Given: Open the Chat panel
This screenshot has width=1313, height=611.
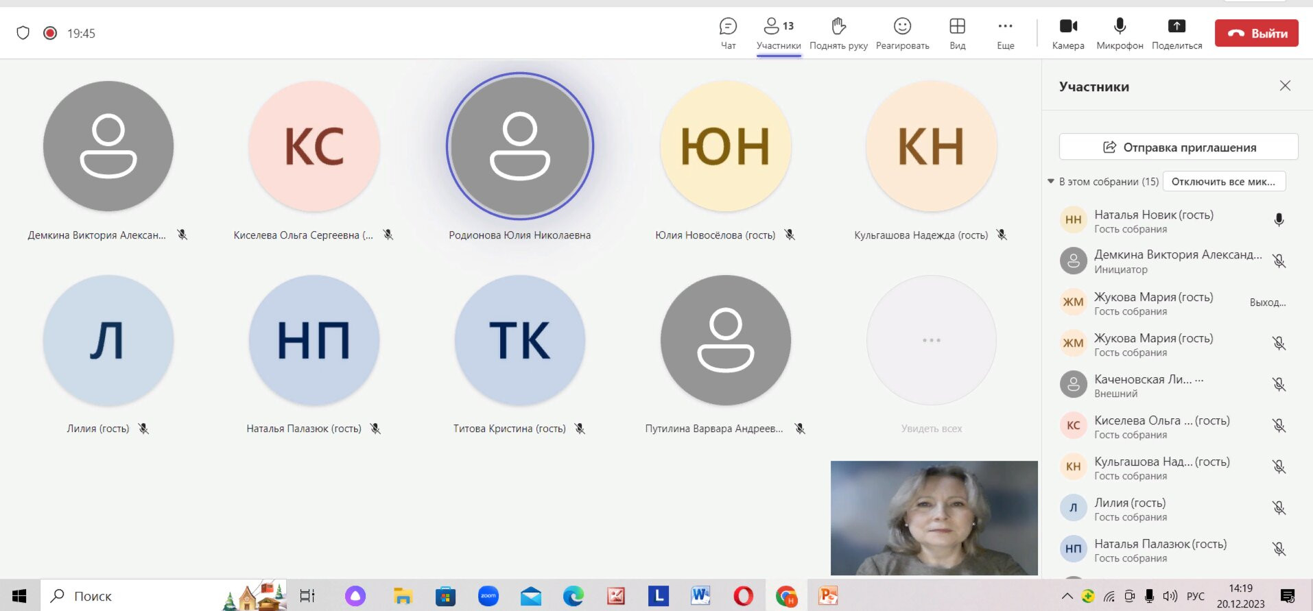Looking at the screenshot, I should [x=728, y=34].
